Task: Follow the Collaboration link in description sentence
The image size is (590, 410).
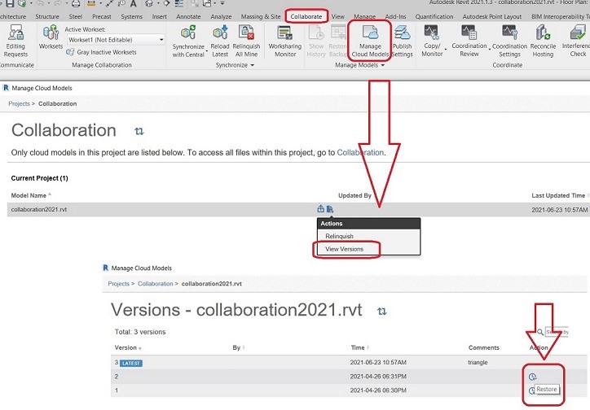Action: point(360,152)
